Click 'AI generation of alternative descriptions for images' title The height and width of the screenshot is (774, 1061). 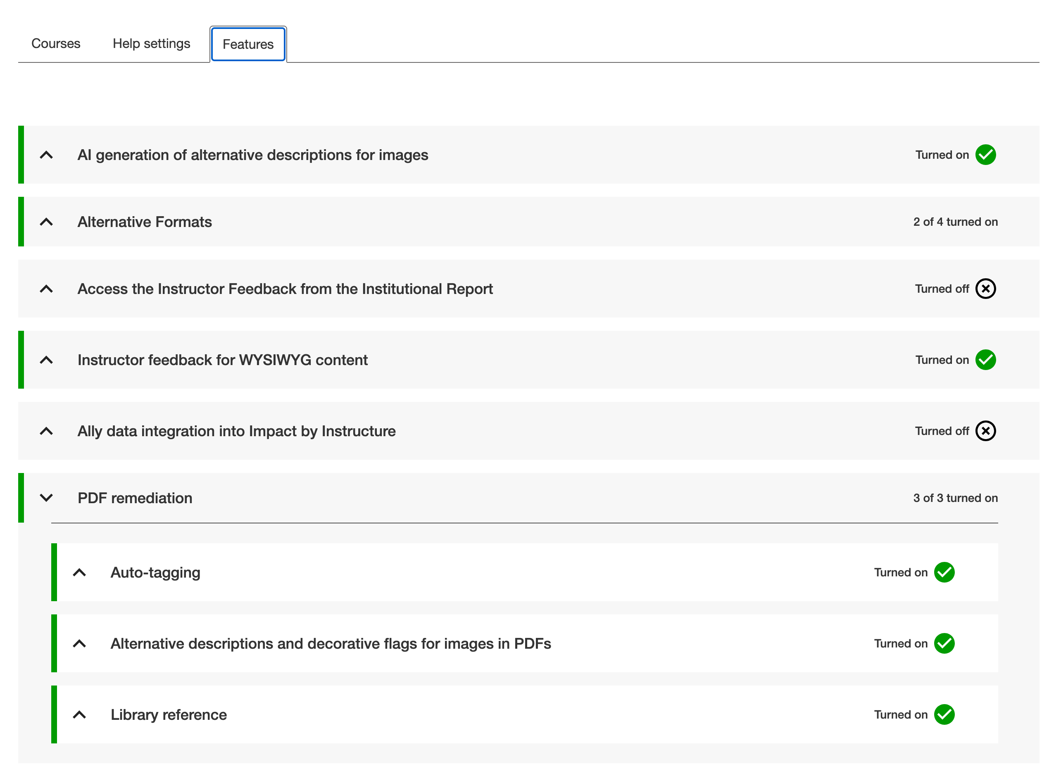click(253, 155)
